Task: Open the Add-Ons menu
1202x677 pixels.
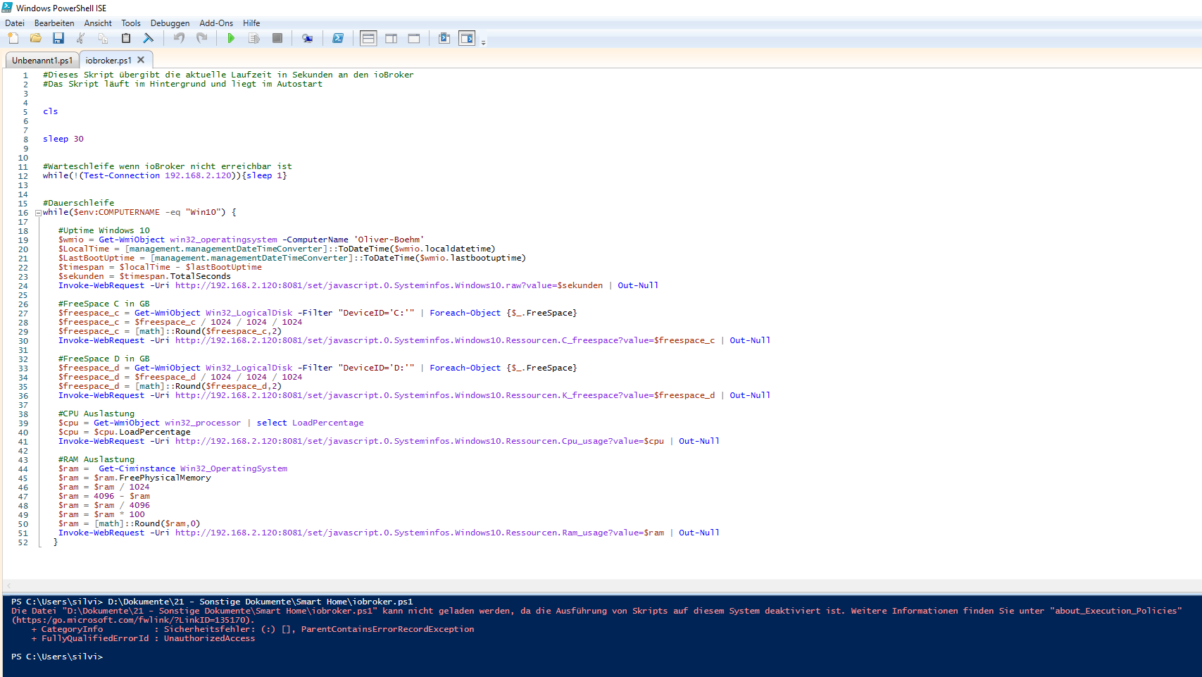Action: [x=216, y=23]
